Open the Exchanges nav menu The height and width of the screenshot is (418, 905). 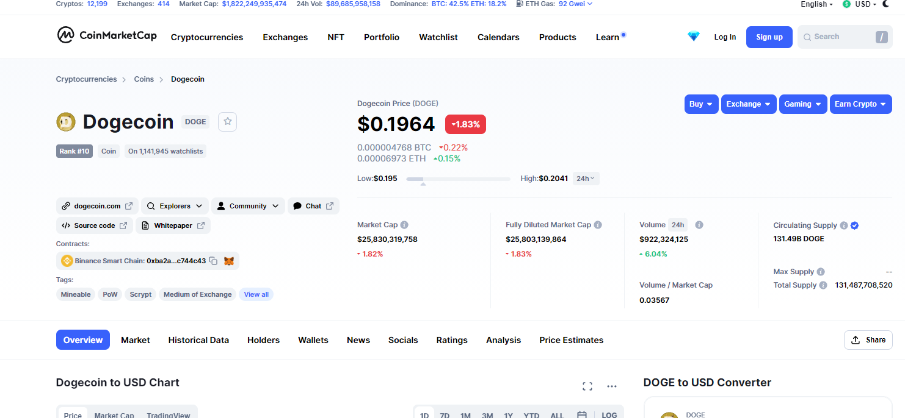pos(285,37)
